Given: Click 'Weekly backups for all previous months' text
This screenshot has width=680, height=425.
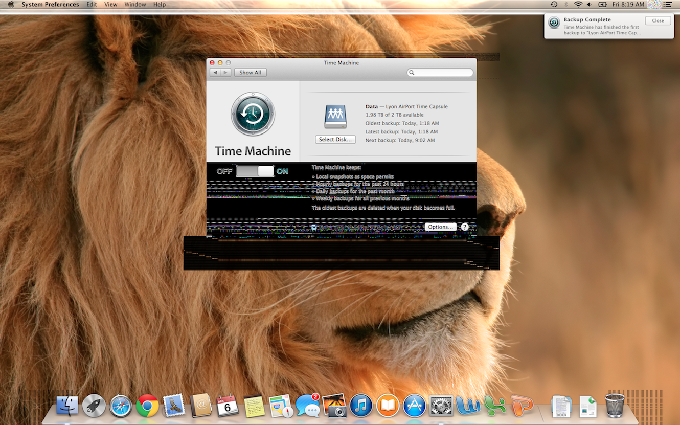Looking at the screenshot, I should coord(362,198).
